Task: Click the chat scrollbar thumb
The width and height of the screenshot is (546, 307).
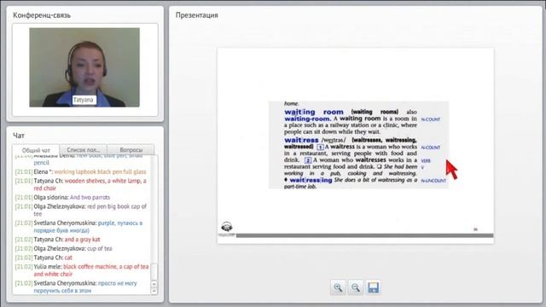Action: click(x=154, y=271)
